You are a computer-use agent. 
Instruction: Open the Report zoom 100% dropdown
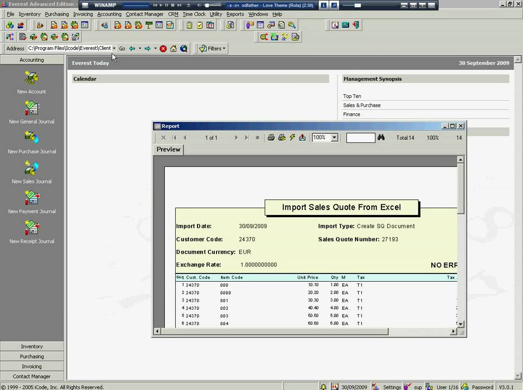335,138
